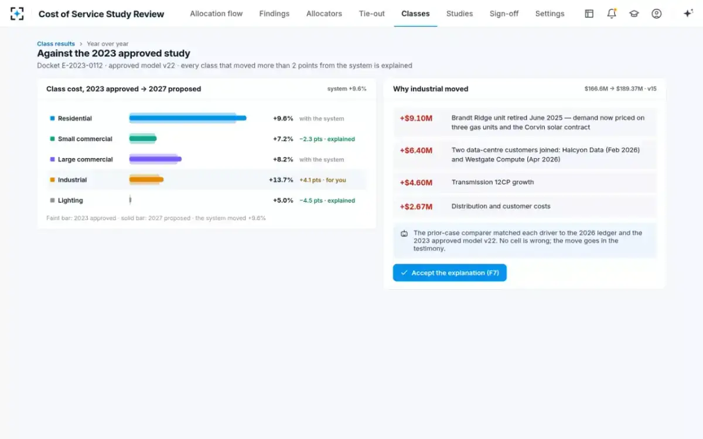Click the Large commercial cost bar
703x439 pixels.
tap(155, 159)
